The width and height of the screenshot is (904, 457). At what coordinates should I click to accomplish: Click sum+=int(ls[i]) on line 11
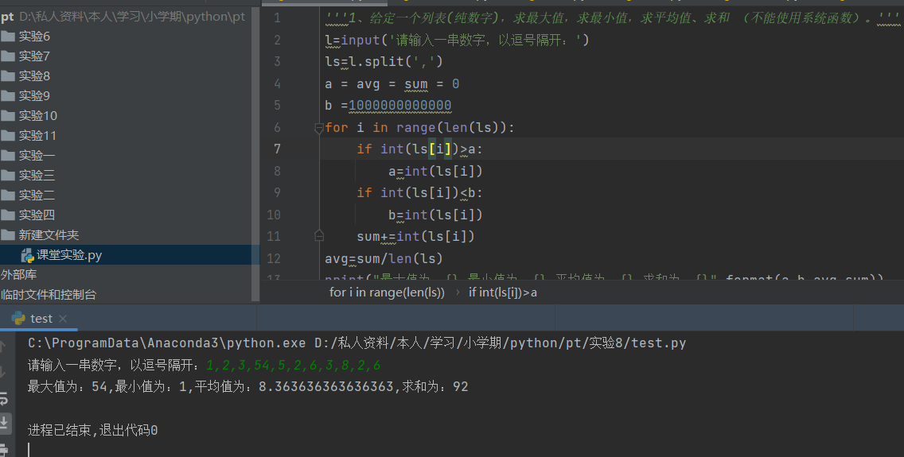pos(415,237)
